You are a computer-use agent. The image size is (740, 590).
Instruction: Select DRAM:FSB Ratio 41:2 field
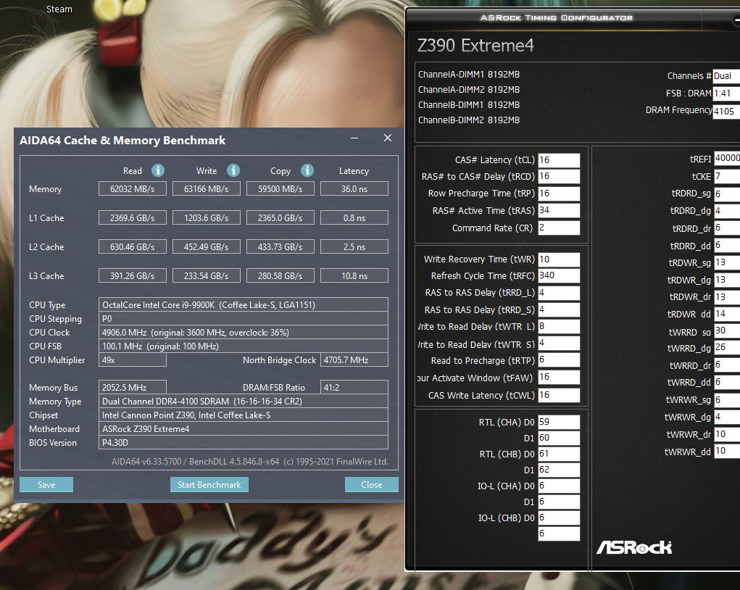(354, 388)
